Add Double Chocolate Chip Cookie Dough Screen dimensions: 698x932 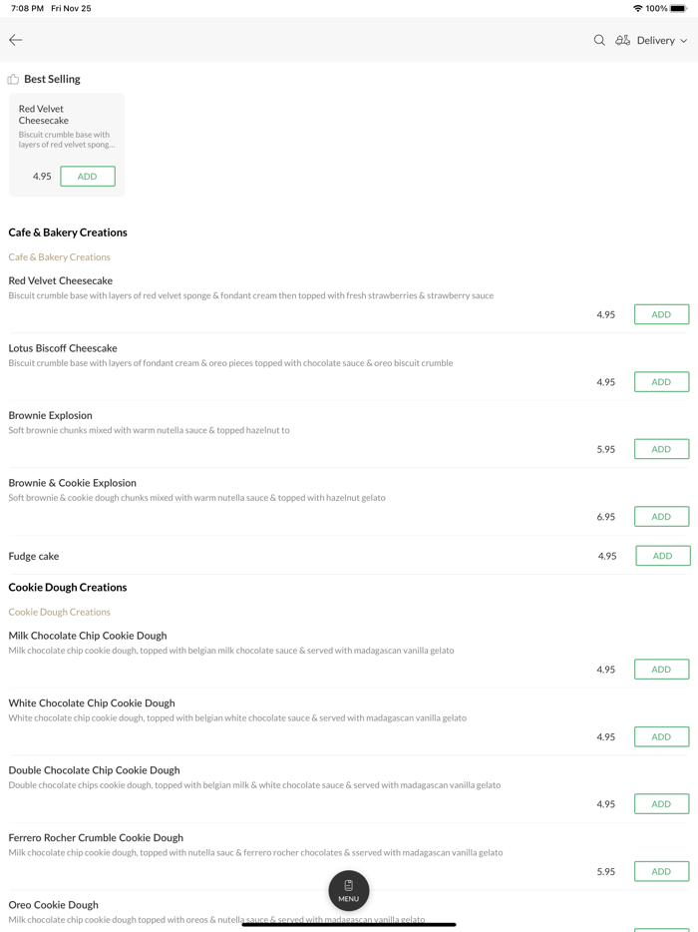pyautogui.click(x=661, y=804)
